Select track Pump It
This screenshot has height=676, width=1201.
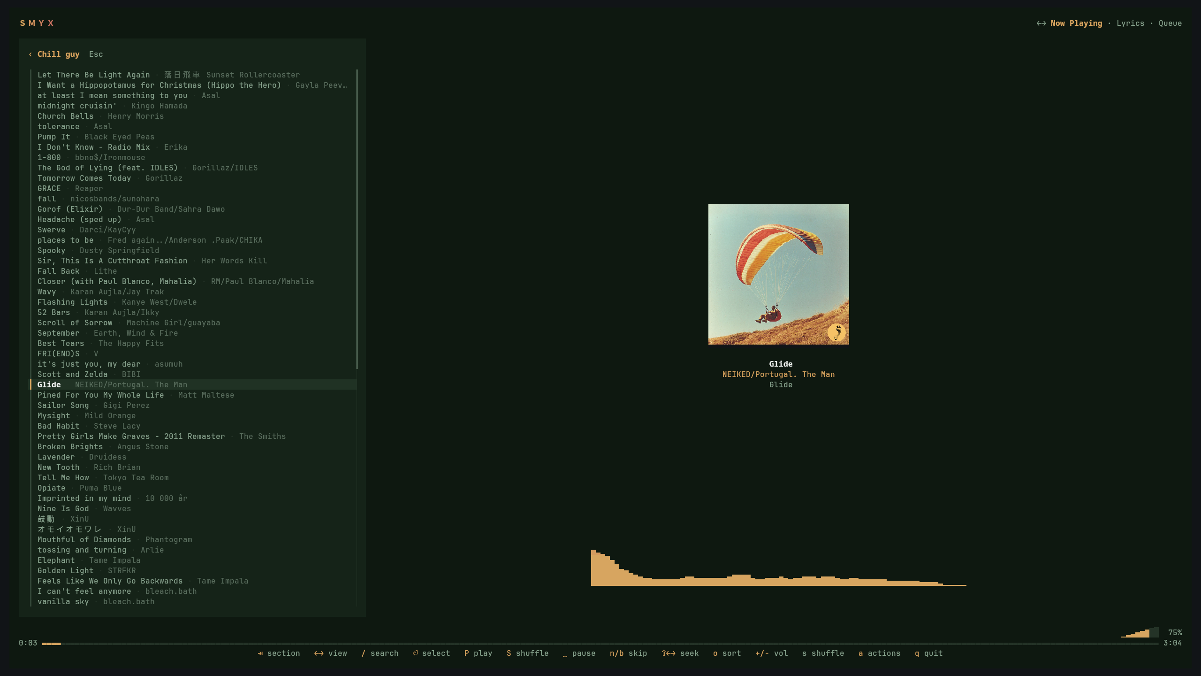click(x=193, y=137)
